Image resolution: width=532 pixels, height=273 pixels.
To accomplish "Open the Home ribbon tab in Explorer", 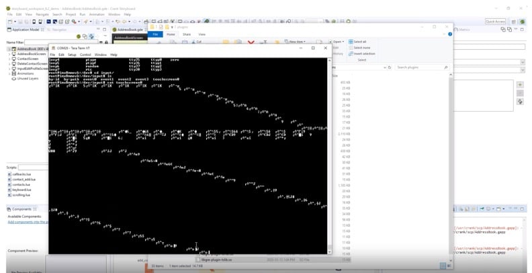I will click(171, 34).
